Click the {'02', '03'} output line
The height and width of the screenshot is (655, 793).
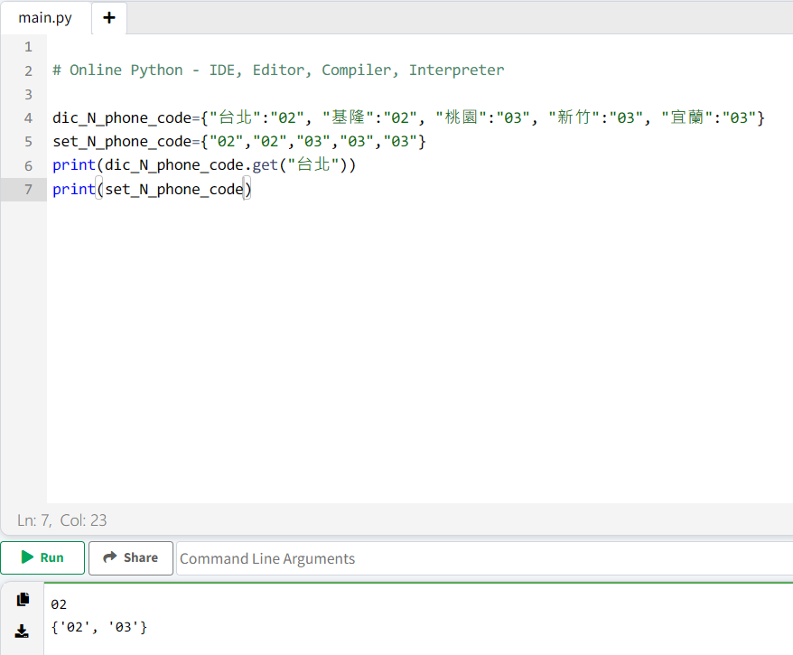pyautogui.click(x=99, y=627)
